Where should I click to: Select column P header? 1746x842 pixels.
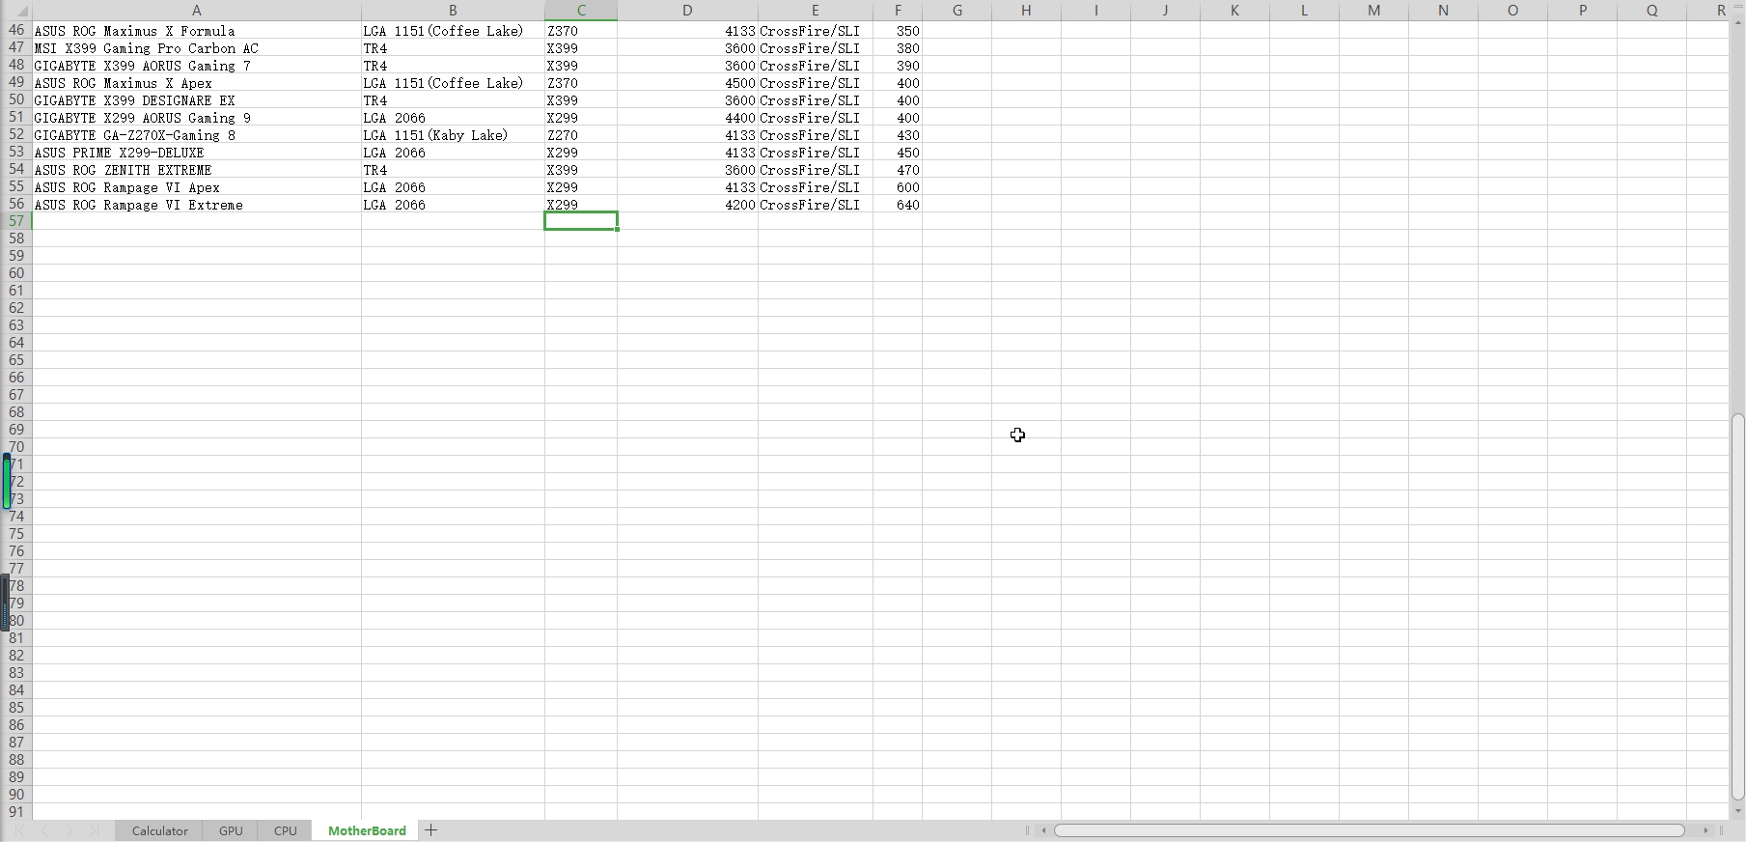pos(1582,11)
